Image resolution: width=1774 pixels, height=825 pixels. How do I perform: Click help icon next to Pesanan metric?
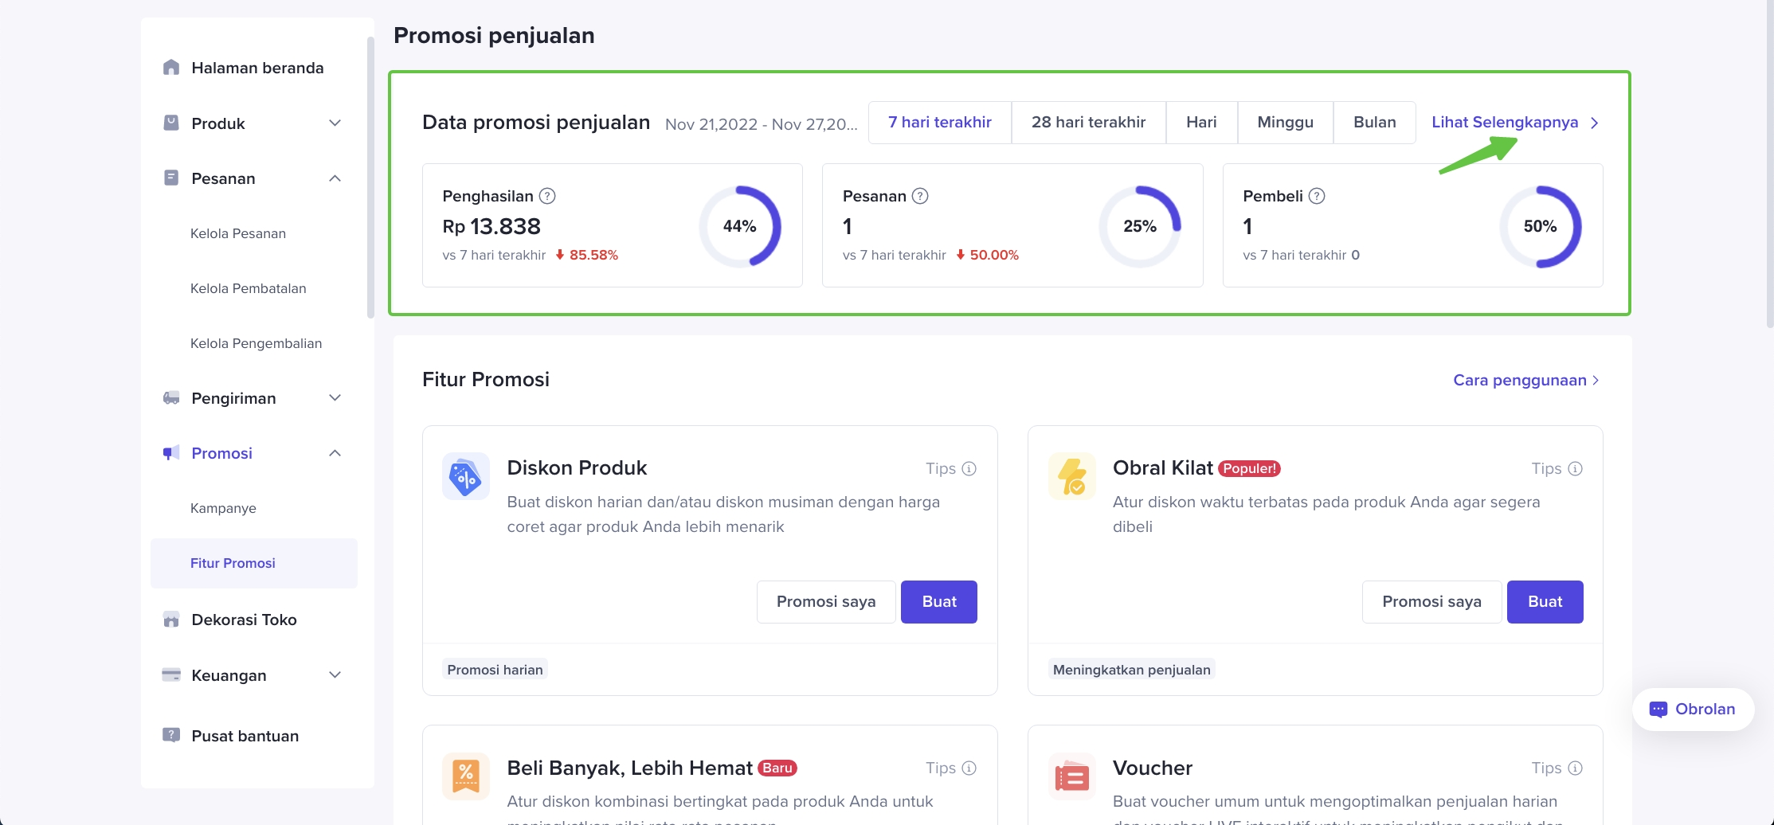tap(920, 196)
